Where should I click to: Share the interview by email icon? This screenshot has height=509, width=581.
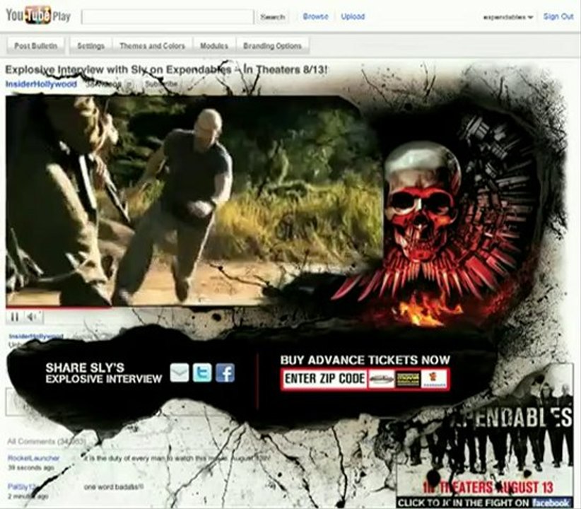(180, 373)
